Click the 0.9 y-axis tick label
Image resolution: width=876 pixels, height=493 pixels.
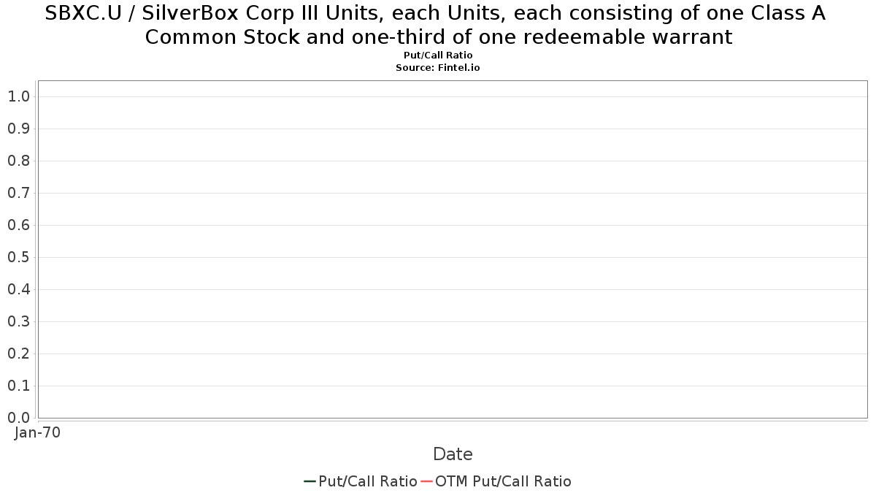18,129
